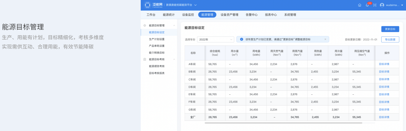This screenshot has height=131, width=406.
Task: Click the table horizontal scrollbar
Action: point(283,123)
